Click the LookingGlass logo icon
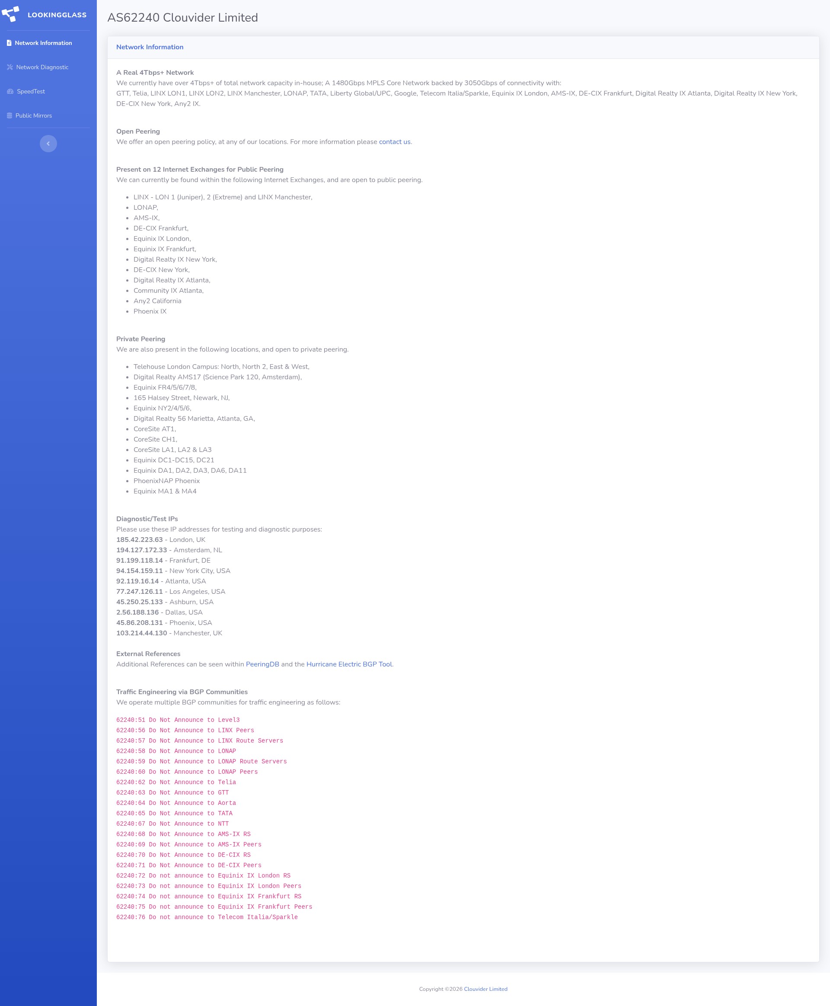 [10, 14]
